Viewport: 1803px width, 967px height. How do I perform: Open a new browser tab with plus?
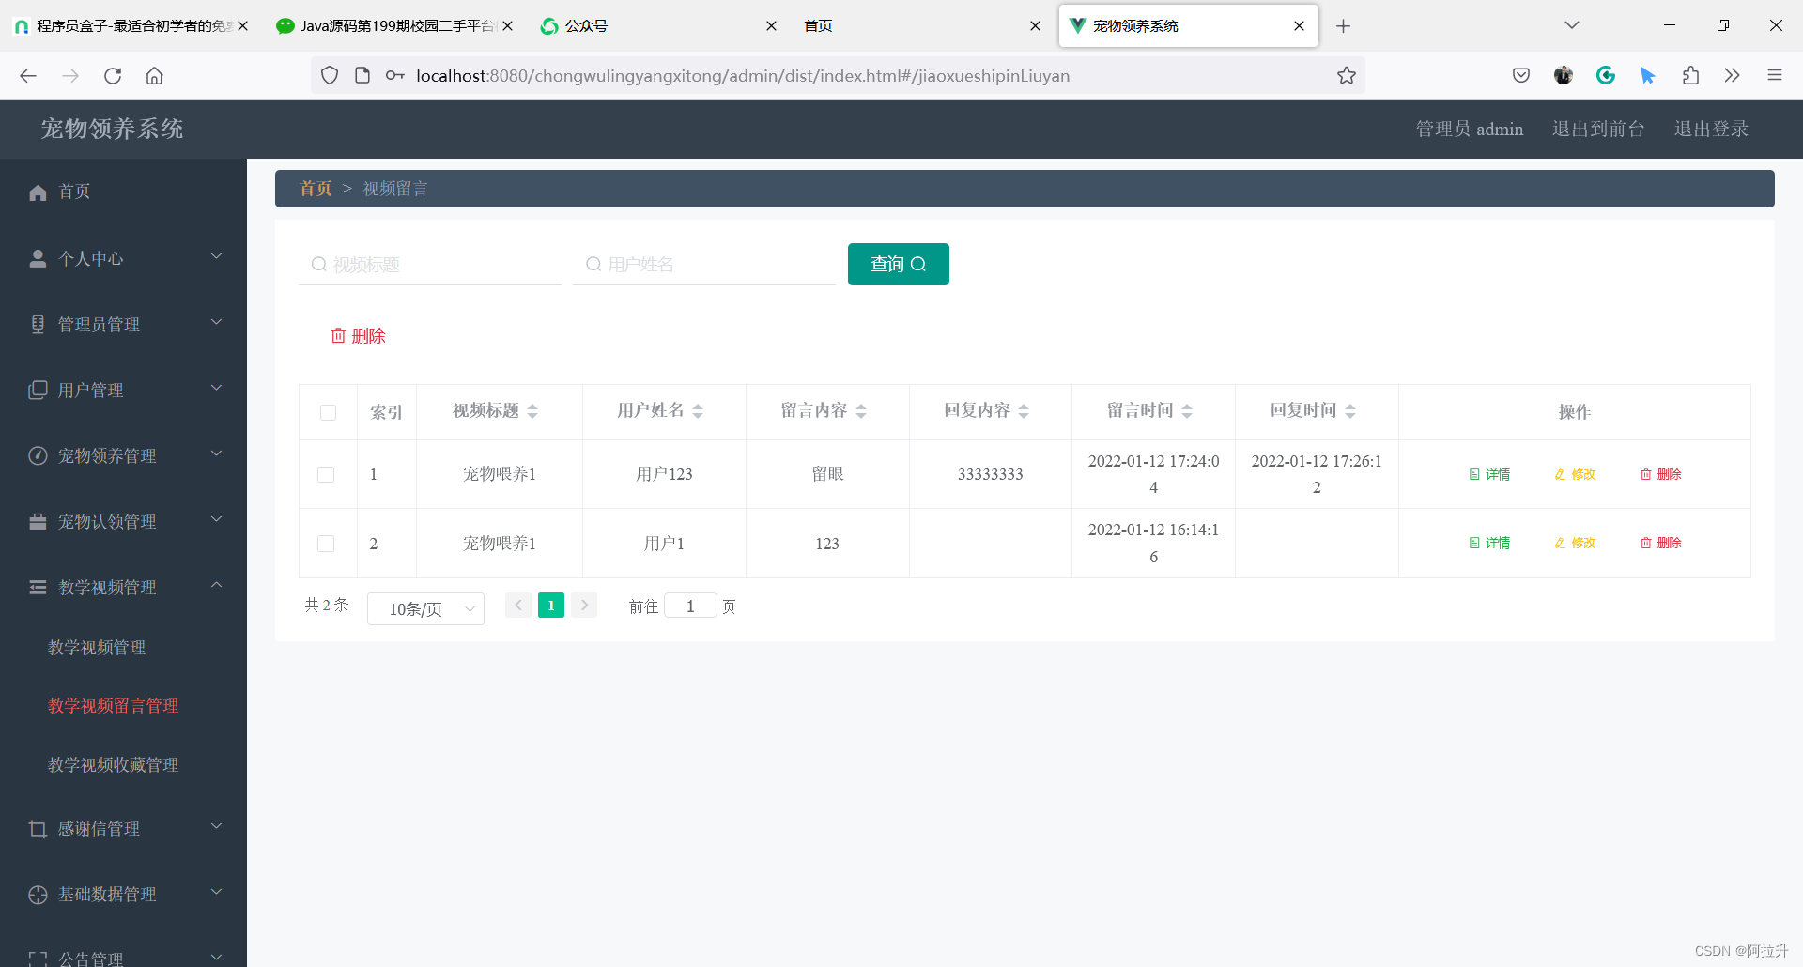1343,26
